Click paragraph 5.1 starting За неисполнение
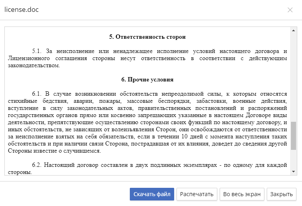This screenshot has height=206, width=302. click(147, 58)
